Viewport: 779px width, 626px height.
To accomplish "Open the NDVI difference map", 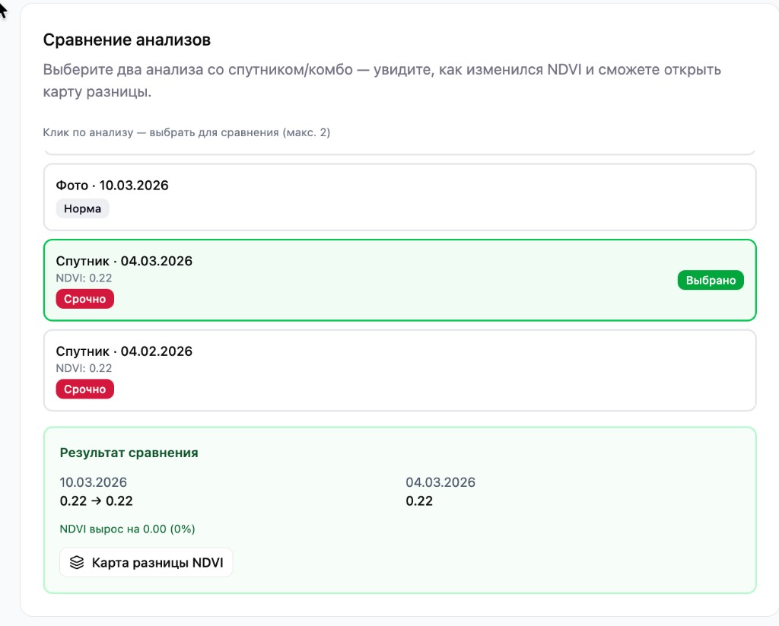I will (146, 562).
